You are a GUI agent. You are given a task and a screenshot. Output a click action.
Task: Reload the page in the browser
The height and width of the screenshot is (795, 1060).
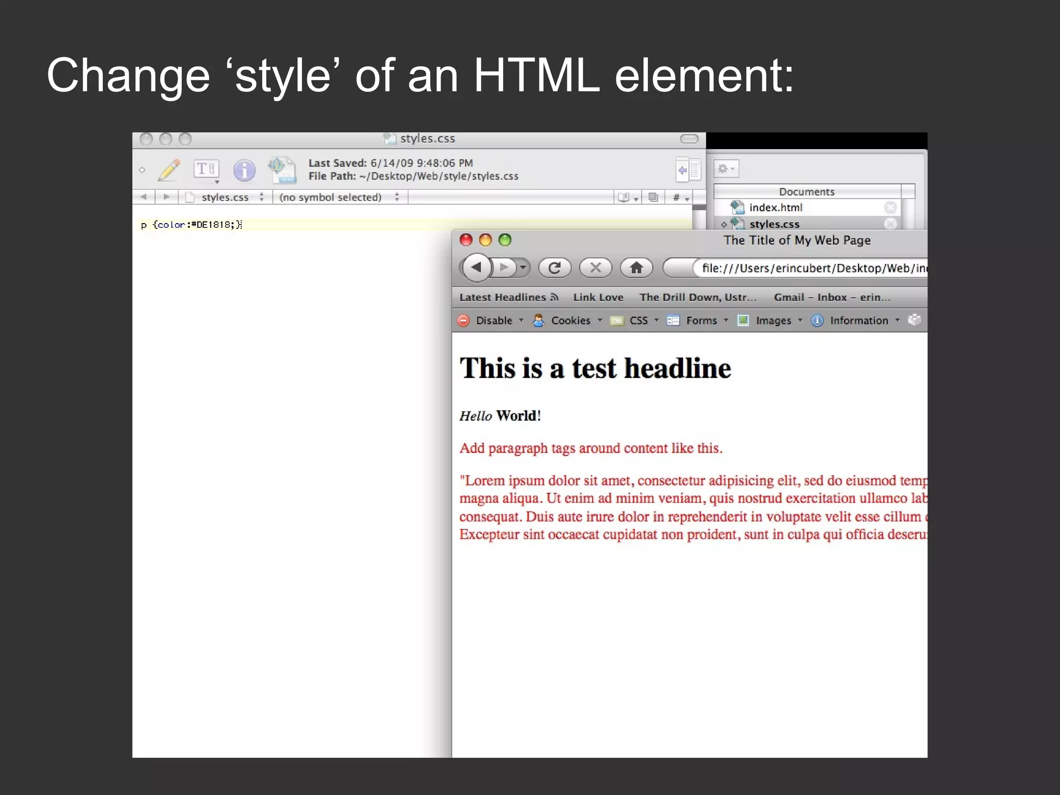coord(554,268)
